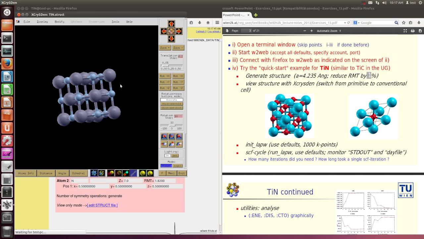Open the Automatic Zoom dropdown

[329, 31]
